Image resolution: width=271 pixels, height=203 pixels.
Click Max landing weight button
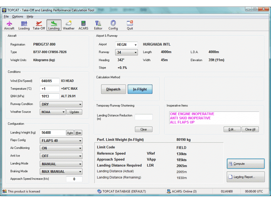(78, 133)
